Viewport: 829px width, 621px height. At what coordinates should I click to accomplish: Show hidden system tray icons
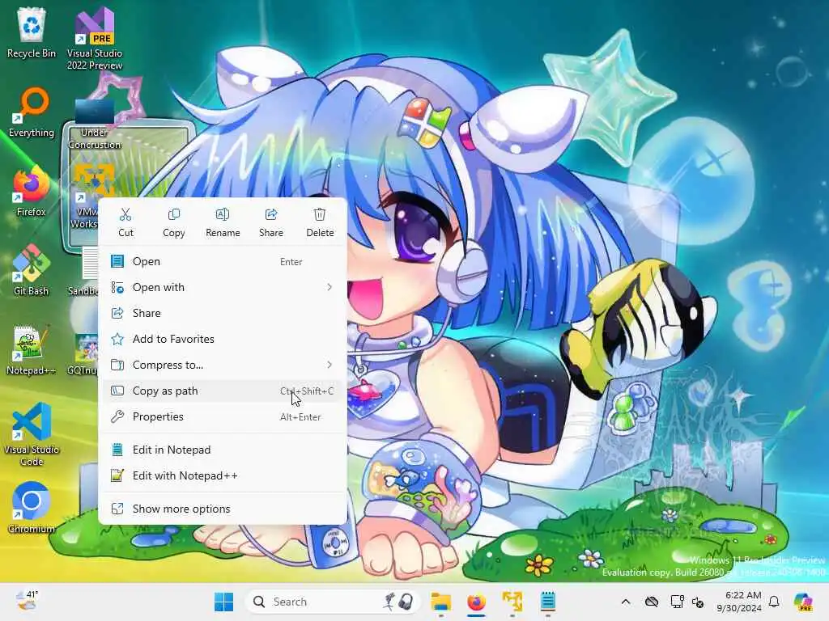[626, 602]
